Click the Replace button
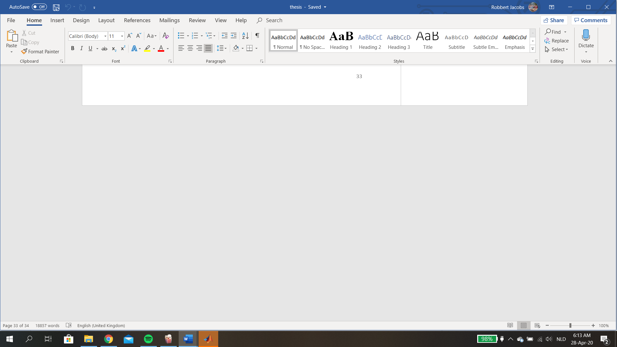 point(557,41)
